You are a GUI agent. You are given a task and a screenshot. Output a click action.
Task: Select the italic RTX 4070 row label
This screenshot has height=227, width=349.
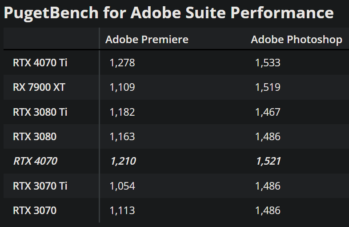pyautogui.click(x=35, y=161)
